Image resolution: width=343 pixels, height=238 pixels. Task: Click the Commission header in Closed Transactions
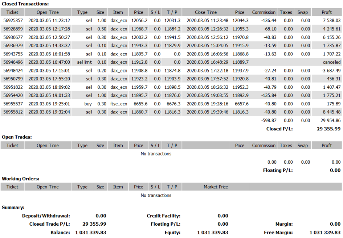click(x=264, y=12)
